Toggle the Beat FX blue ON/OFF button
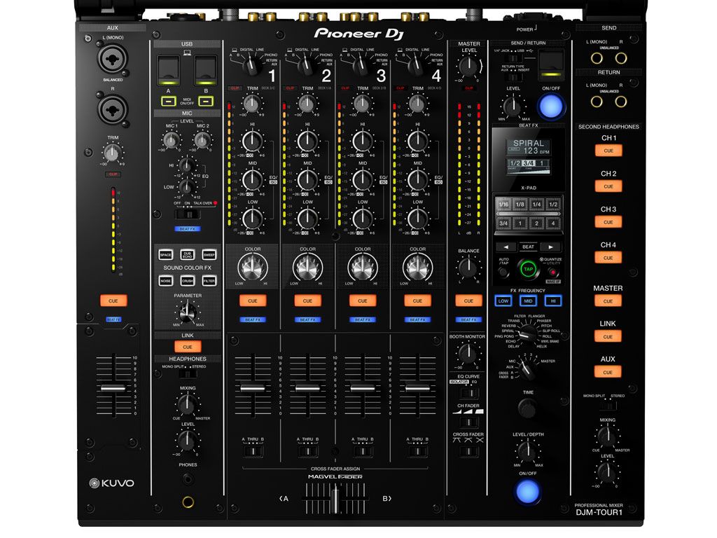 click(x=528, y=492)
